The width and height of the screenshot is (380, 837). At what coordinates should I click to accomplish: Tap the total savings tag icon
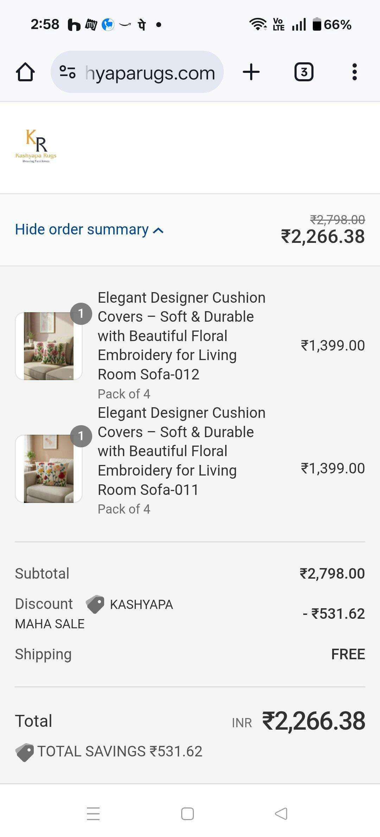point(25,752)
